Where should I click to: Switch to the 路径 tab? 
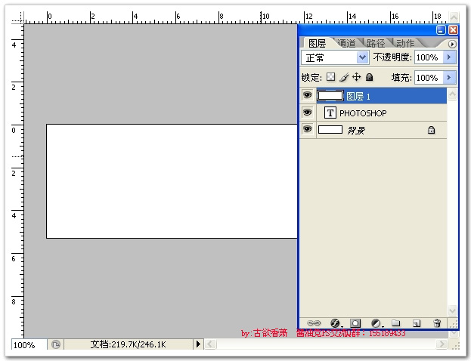pos(376,43)
